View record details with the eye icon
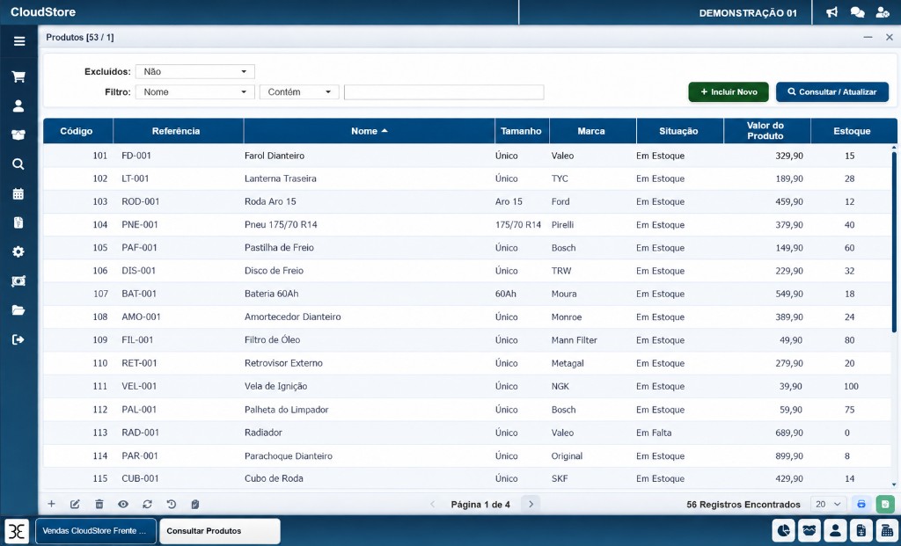901x546 pixels. coord(123,504)
